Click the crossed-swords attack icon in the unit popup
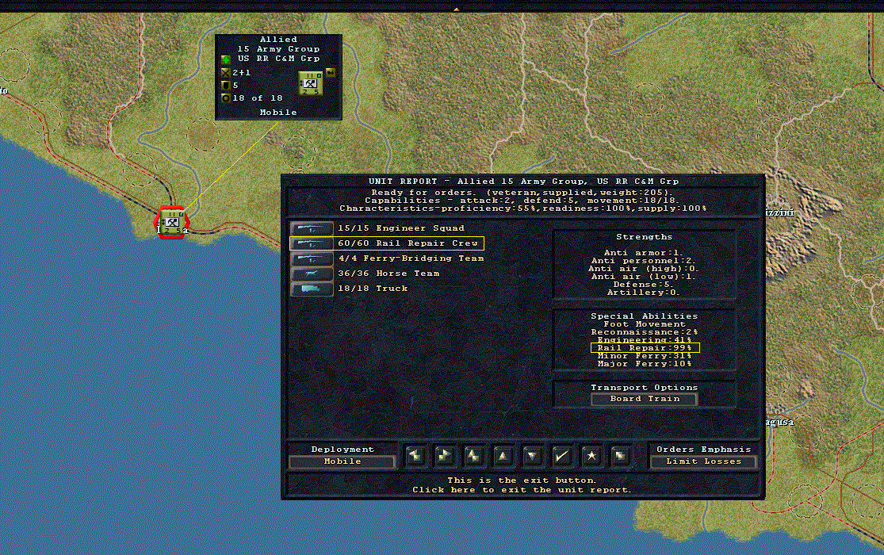This screenshot has height=555, width=884. click(225, 73)
